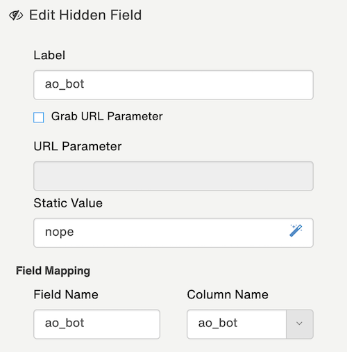Click the URL Parameter caption
Viewport: 347px width, 352px height.
coord(78,146)
